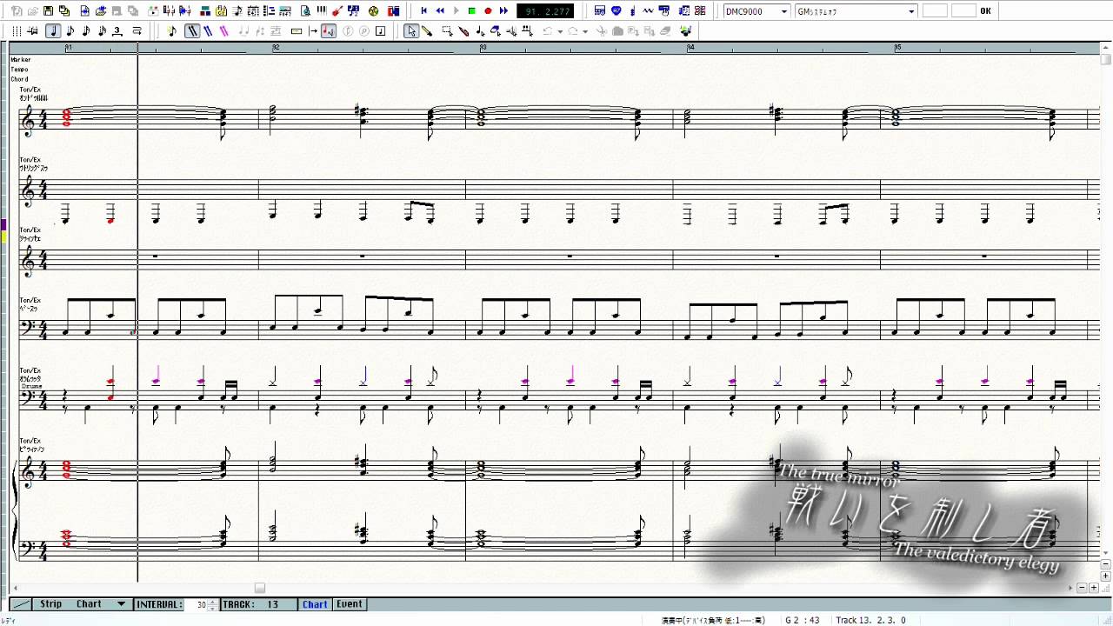The image size is (1113, 626).
Task: Open the undo history dropdown arrow
Action: coord(560,31)
